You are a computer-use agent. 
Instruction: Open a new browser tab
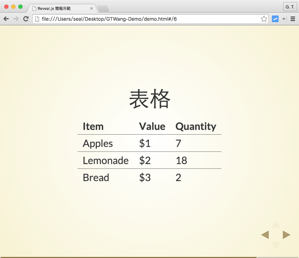coord(103,8)
